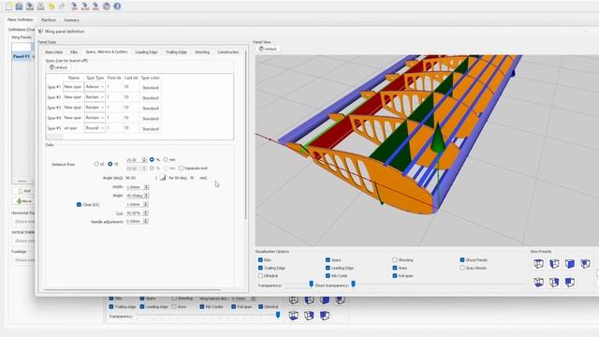Enable the Sheeting visualisation checkbox in dialog
The image size is (599, 337).
(x=395, y=260)
